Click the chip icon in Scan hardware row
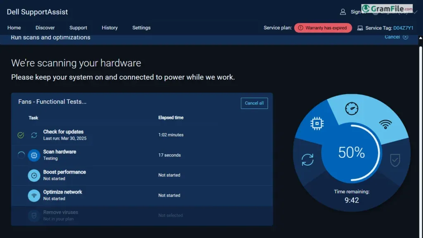The width and height of the screenshot is (423, 238). [34, 155]
